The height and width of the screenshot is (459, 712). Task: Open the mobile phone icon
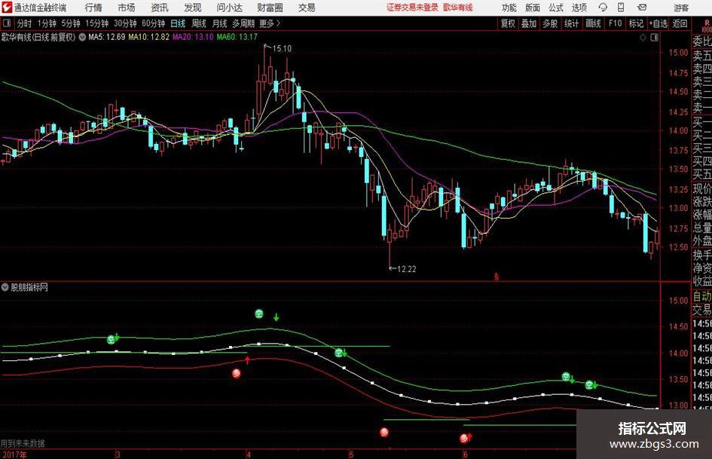click(x=621, y=8)
